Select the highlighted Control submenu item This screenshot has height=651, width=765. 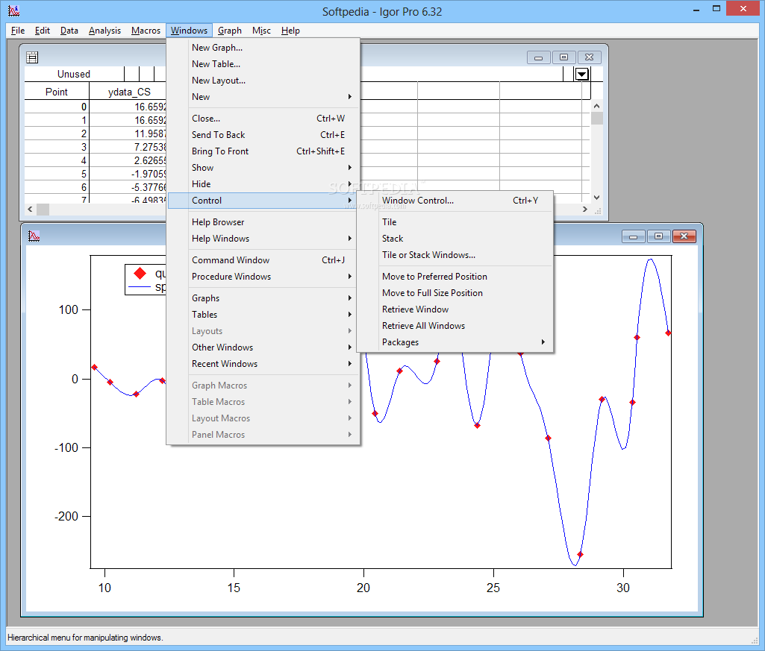coord(263,201)
